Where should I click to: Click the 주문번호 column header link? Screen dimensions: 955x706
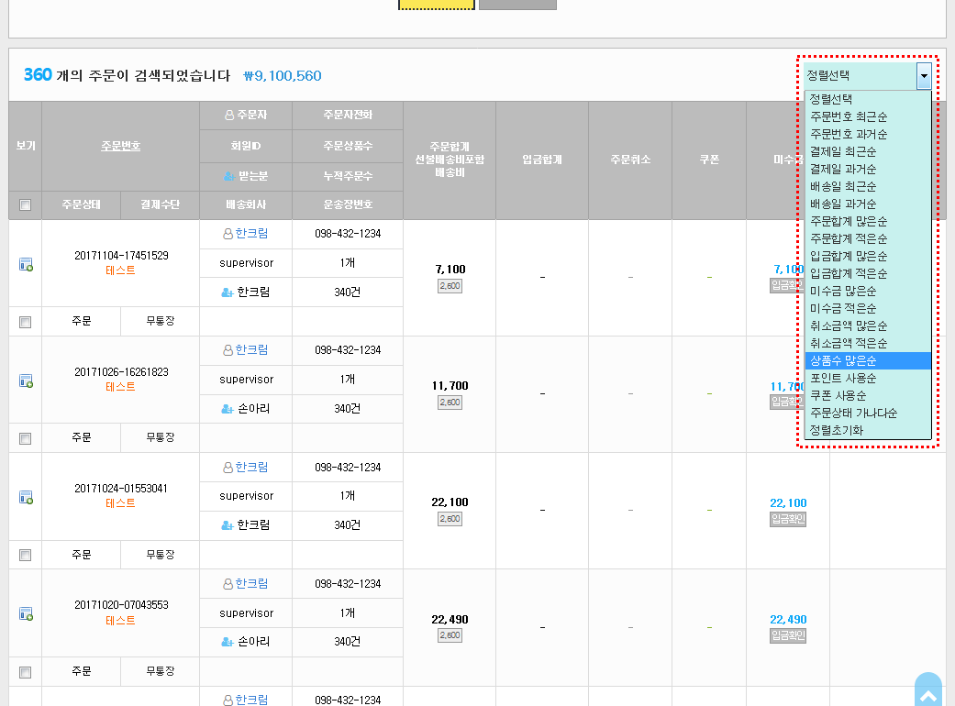[121, 146]
